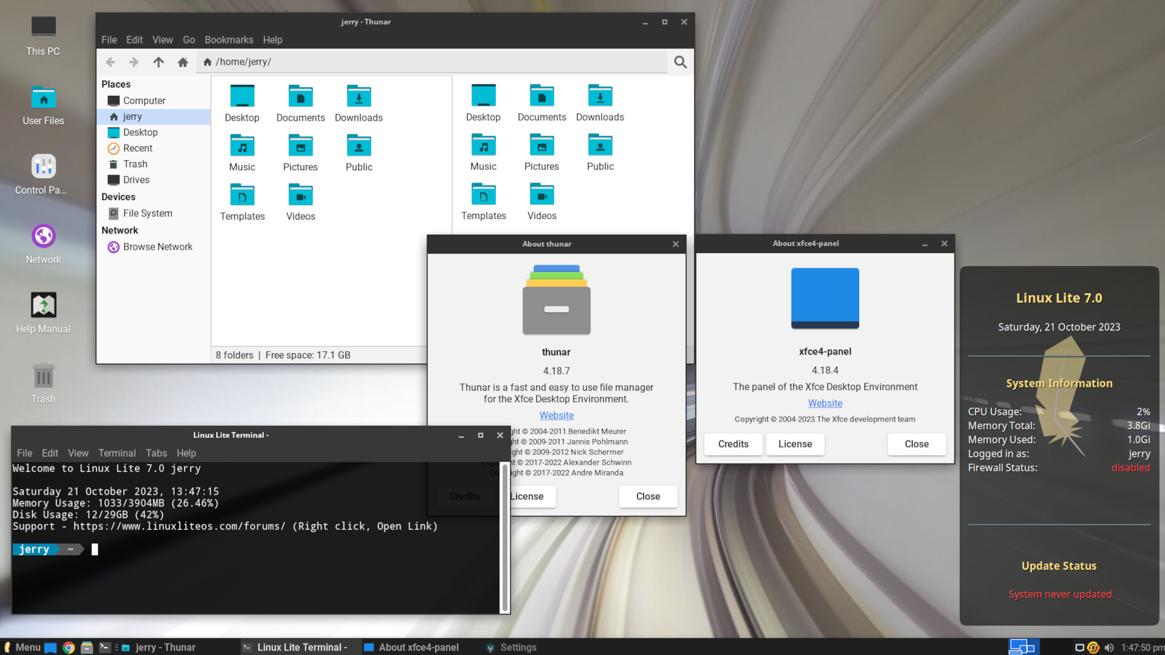Open the search in Thunar file manager
This screenshot has width=1165, height=655.
pyautogui.click(x=680, y=62)
